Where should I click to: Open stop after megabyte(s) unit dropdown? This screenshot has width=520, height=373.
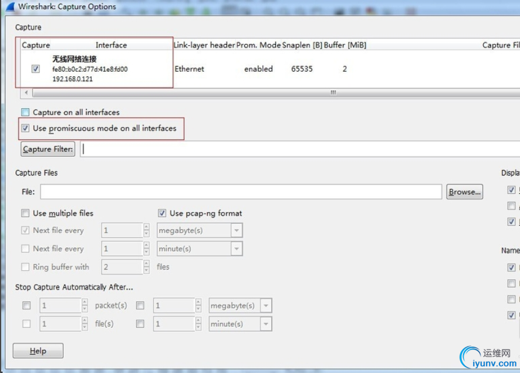240,305
